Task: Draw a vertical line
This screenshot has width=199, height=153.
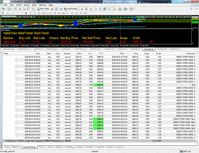Action: (13, 13)
